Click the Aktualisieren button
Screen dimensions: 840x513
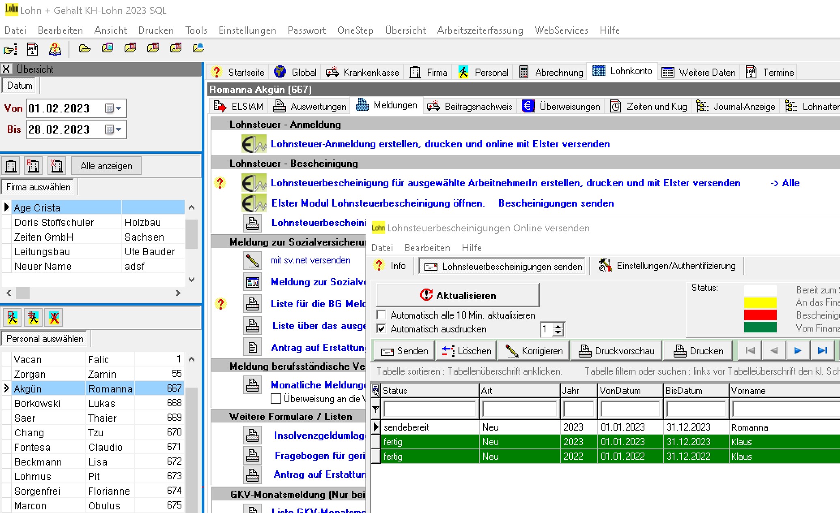click(x=458, y=295)
